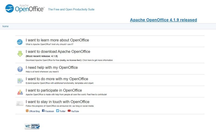216x137 pixels.
Task: Click the blue question mark help icon
Action: (x=20, y=69)
